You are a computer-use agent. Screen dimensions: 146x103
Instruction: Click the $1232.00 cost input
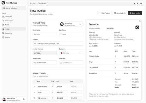coord(62,98)
